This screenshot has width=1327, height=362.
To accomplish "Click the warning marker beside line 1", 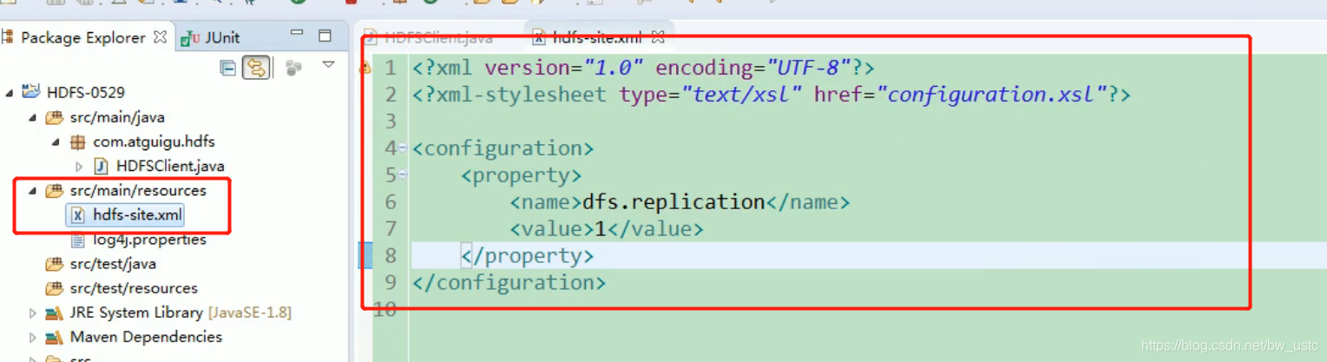I will coord(365,68).
